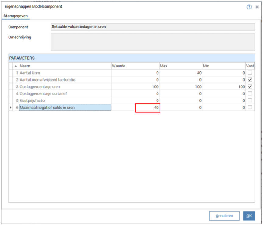The image size is (264, 226).
Task: Sort by the Waarde column header
Action: [x=135, y=66]
